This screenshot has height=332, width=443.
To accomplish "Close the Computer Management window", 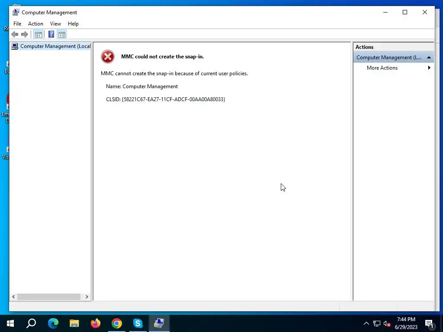I will [425, 12].
